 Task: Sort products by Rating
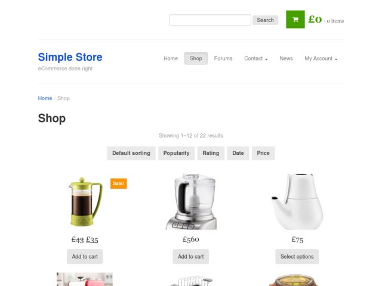[211, 153]
